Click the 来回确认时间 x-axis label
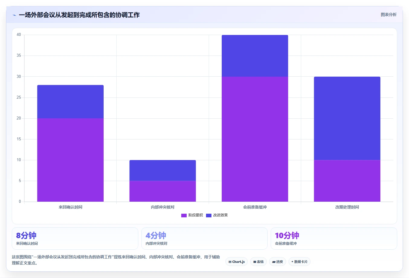This screenshot has width=409, height=278. pos(70,207)
